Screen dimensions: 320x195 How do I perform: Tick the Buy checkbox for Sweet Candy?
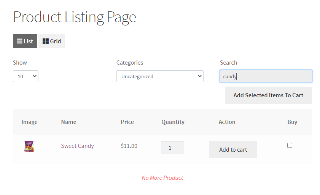tap(290, 145)
